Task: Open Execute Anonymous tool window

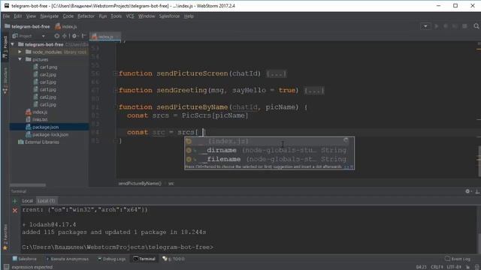Action: pos(67,259)
